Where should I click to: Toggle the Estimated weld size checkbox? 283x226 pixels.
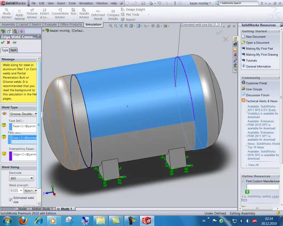click(11, 200)
